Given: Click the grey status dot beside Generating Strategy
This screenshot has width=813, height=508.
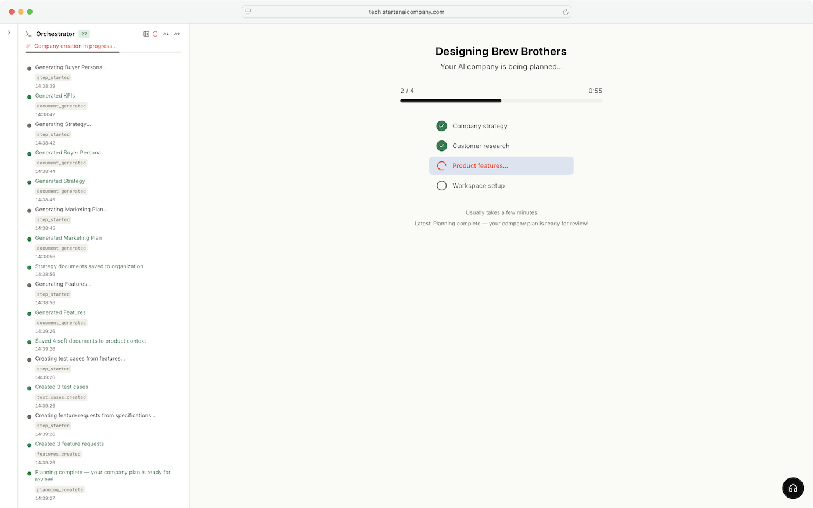Looking at the screenshot, I should point(30,125).
